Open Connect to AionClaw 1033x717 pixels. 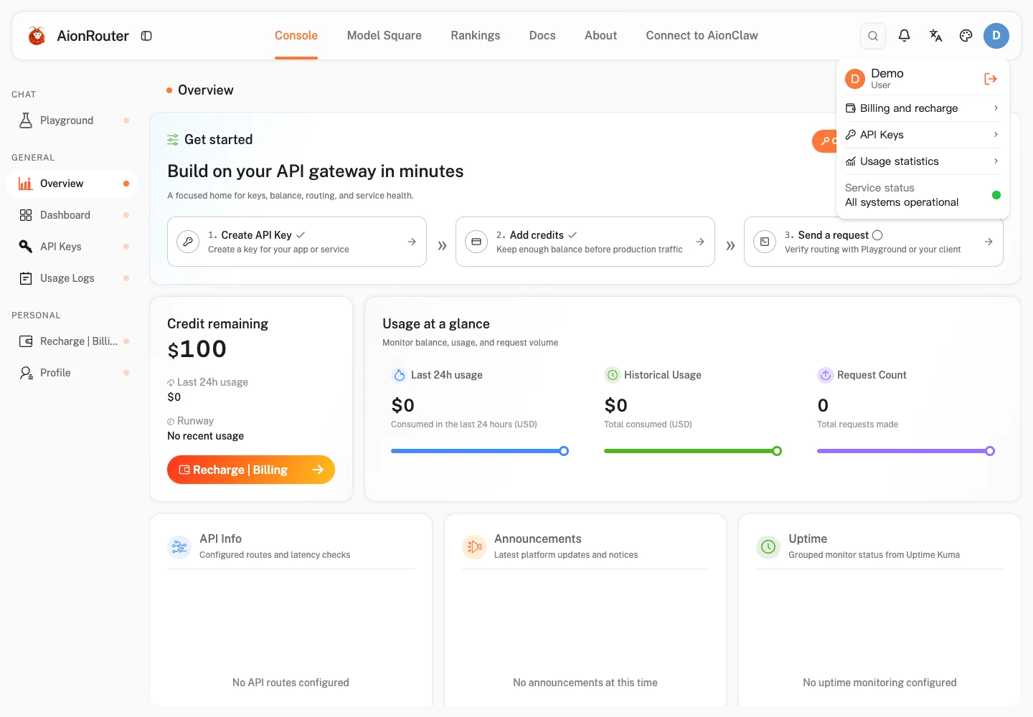[702, 36]
